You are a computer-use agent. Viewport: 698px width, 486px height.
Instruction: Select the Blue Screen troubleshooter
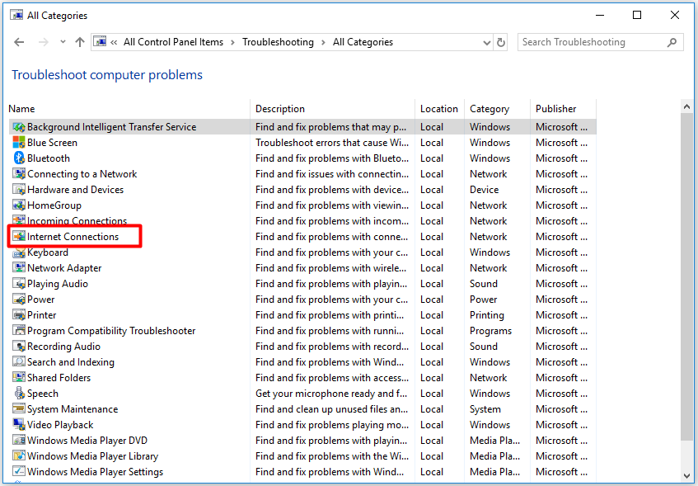coord(52,143)
